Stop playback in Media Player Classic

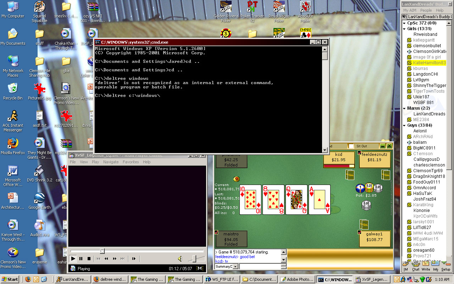(89, 259)
